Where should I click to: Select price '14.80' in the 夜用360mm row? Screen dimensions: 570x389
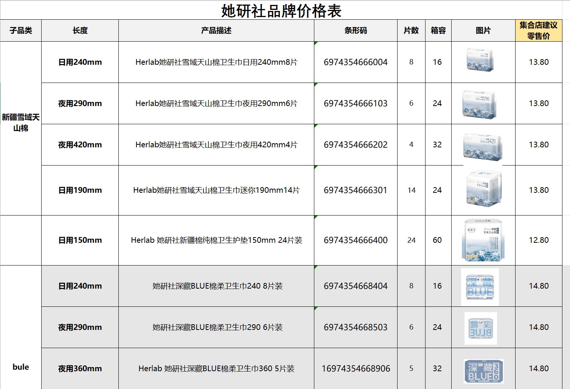coord(539,369)
